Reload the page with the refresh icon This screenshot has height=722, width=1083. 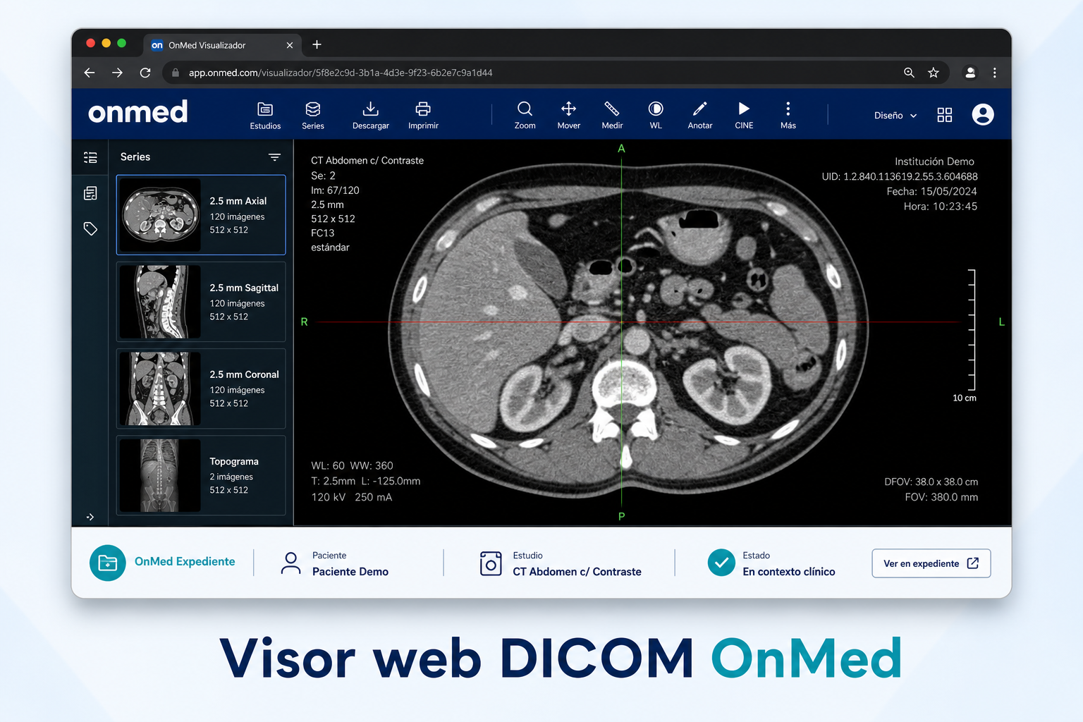point(145,73)
